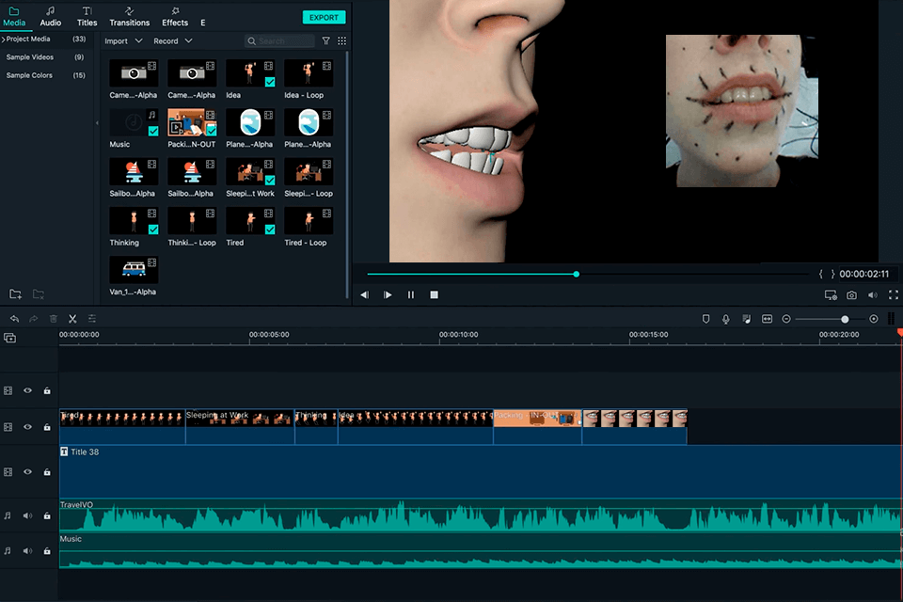Take a snapshot of the preview frame
Screen dimensions: 903x602
click(851, 294)
